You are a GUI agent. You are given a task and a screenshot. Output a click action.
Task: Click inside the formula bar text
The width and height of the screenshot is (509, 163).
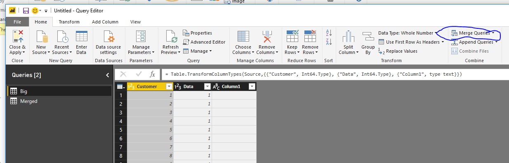[x=313, y=75]
